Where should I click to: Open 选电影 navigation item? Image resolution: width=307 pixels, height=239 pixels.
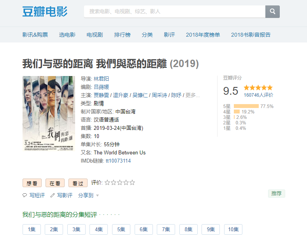point(67,35)
